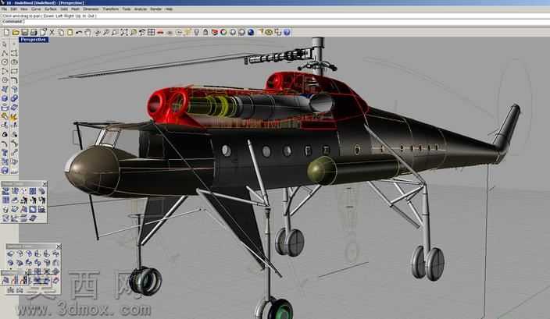Switch to four viewports layout icon
Screen dimensions: 550x319
tap(152, 32)
